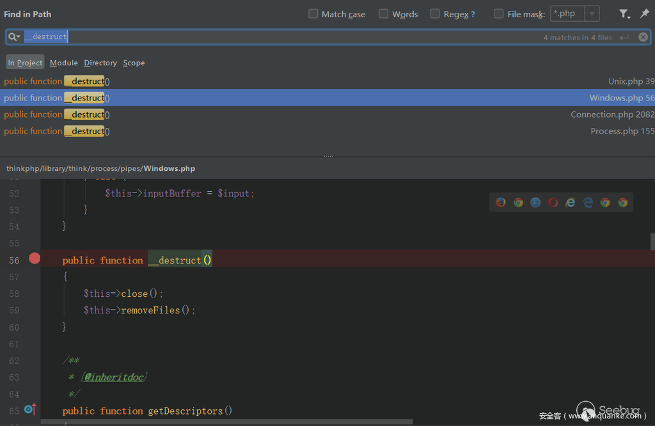Open in Safari browser icon

pos(535,202)
